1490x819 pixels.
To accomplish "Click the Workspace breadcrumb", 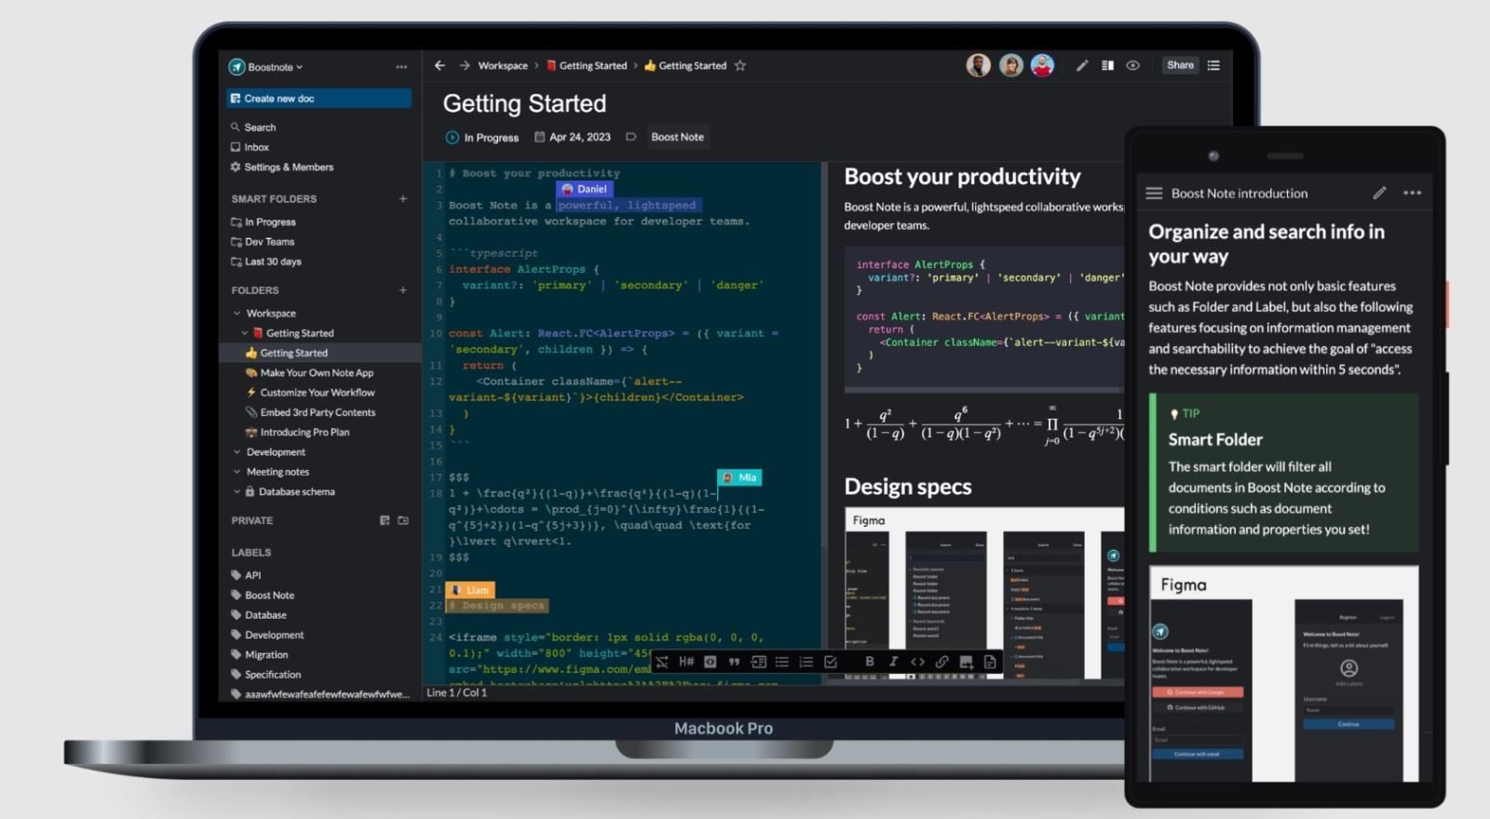I will [503, 66].
